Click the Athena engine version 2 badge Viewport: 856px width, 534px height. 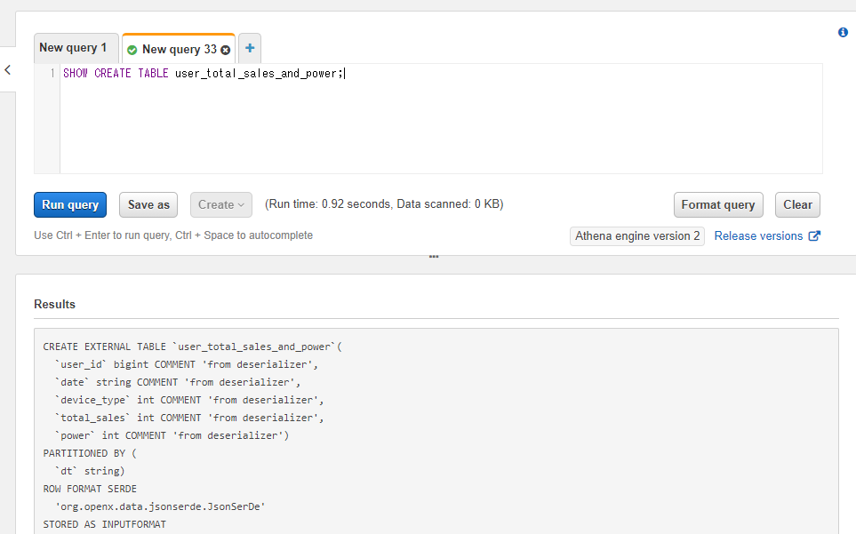(637, 236)
